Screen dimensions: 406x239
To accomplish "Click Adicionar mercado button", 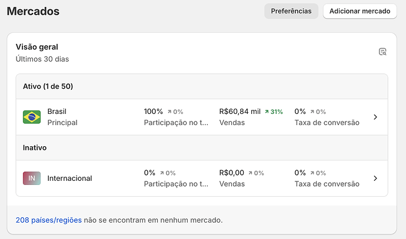I will click(360, 11).
